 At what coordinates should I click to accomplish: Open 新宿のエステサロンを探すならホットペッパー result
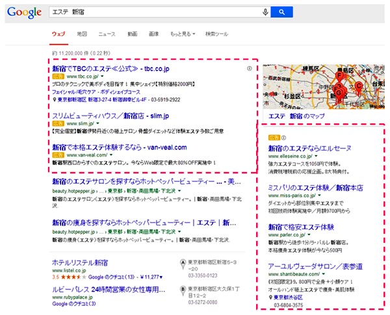[146, 181]
